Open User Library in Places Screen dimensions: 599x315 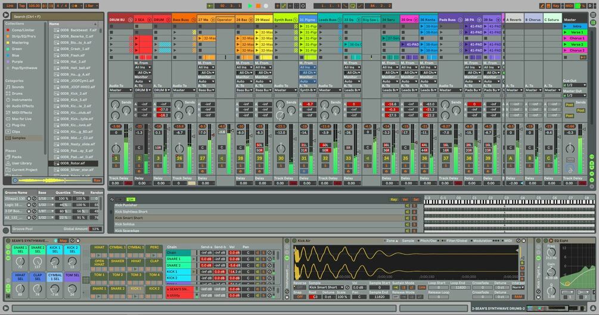tap(22, 163)
